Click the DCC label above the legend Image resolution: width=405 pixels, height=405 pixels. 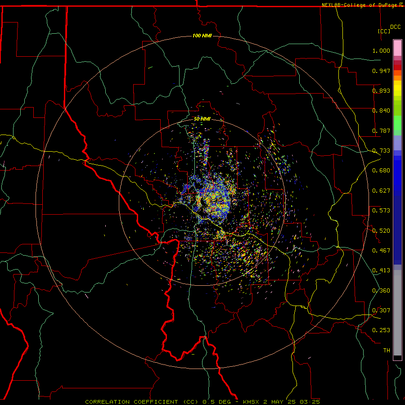[x=395, y=27]
